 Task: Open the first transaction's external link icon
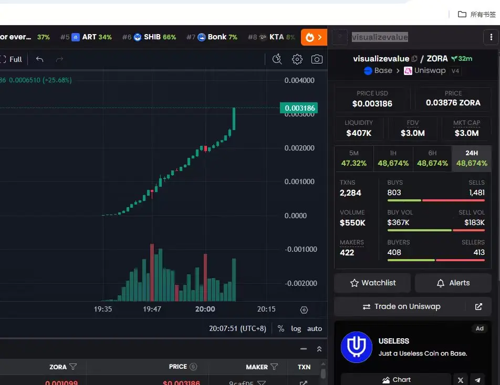(303, 383)
